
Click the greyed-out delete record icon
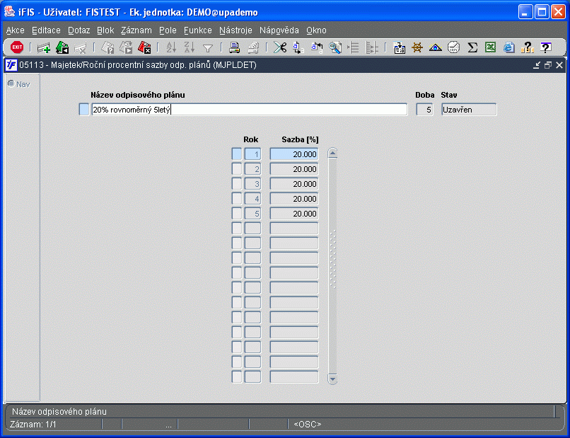80,48
